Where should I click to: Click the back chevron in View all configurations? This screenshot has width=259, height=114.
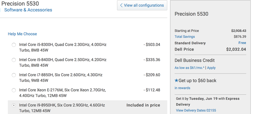121,5
